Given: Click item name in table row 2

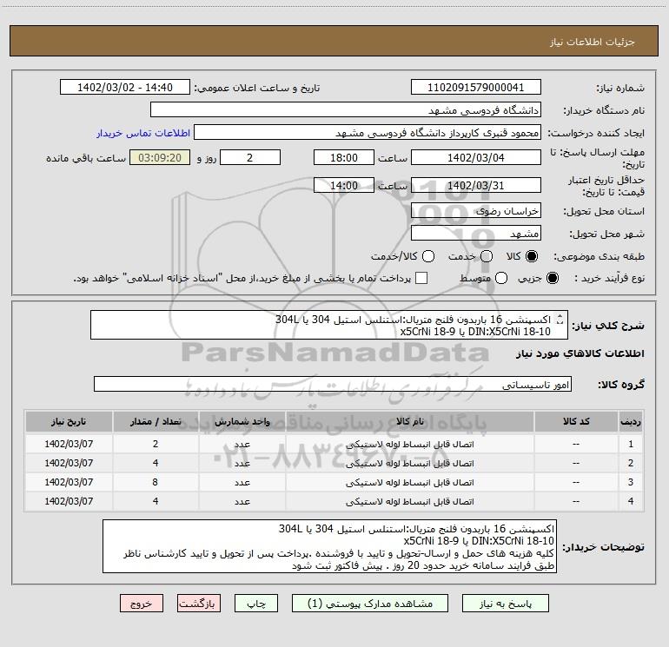Looking at the screenshot, I should coord(409,463).
